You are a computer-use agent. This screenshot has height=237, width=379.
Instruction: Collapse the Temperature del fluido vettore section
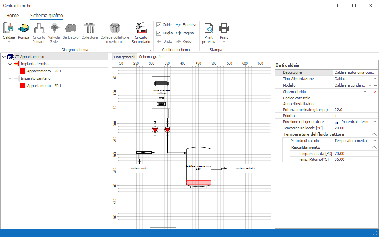(374, 134)
